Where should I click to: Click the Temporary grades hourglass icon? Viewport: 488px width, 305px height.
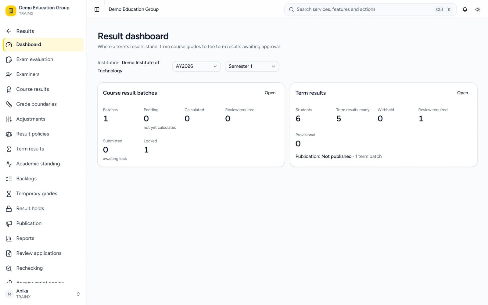pos(9,194)
